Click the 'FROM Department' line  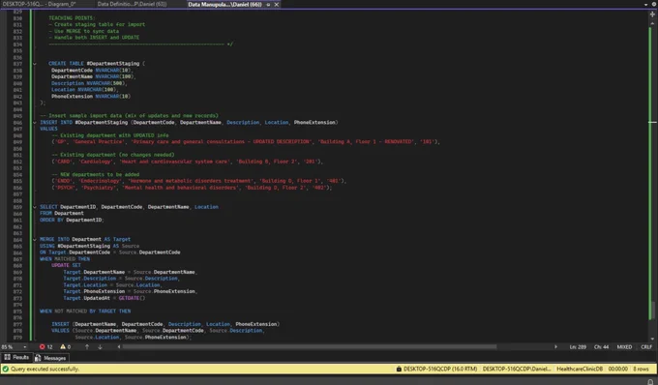point(62,213)
